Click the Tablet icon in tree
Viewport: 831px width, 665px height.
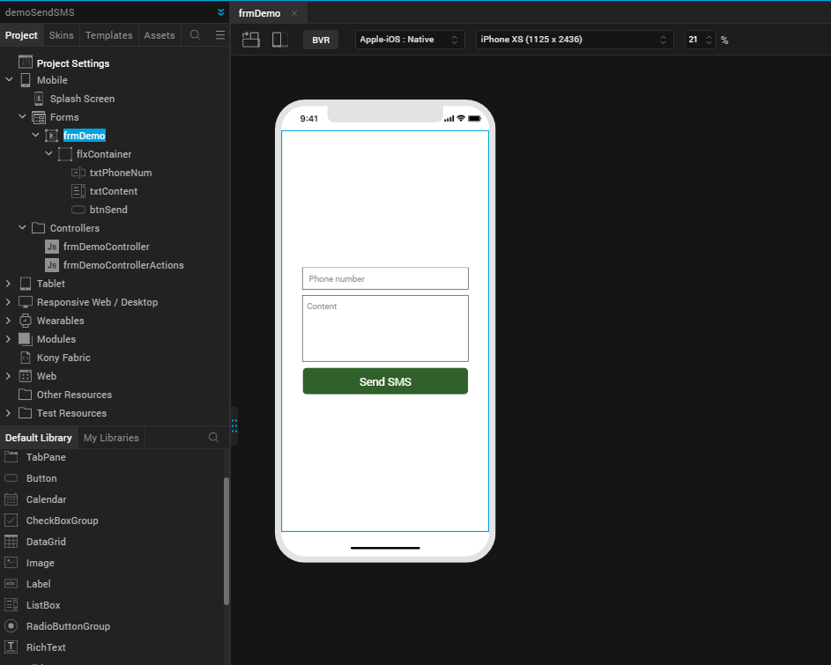pos(26,284)
